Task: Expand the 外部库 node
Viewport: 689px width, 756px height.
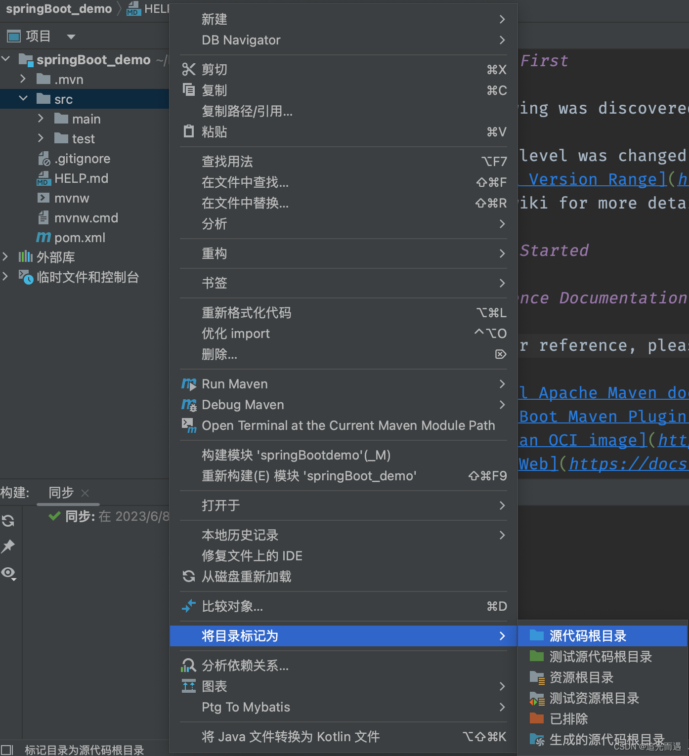Action: click(5, 256)
